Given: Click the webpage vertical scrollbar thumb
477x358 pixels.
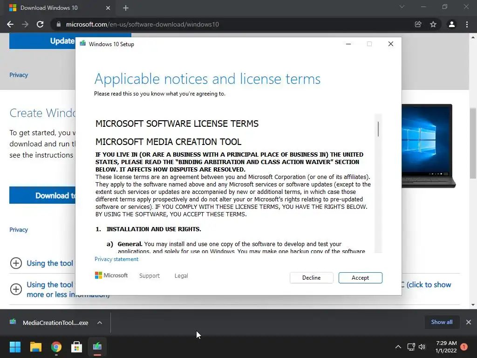Looking at the screenshot, I should 473,143.
